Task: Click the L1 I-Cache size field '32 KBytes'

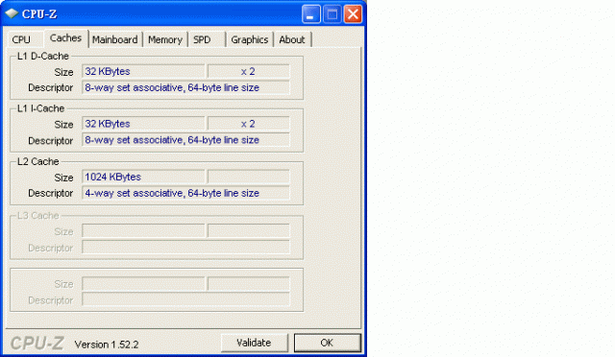Action: point(143,124)
